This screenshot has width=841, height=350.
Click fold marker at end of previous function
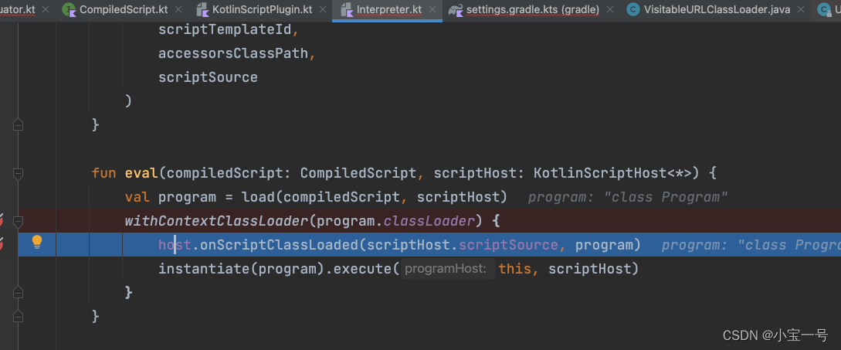(18, 124)
